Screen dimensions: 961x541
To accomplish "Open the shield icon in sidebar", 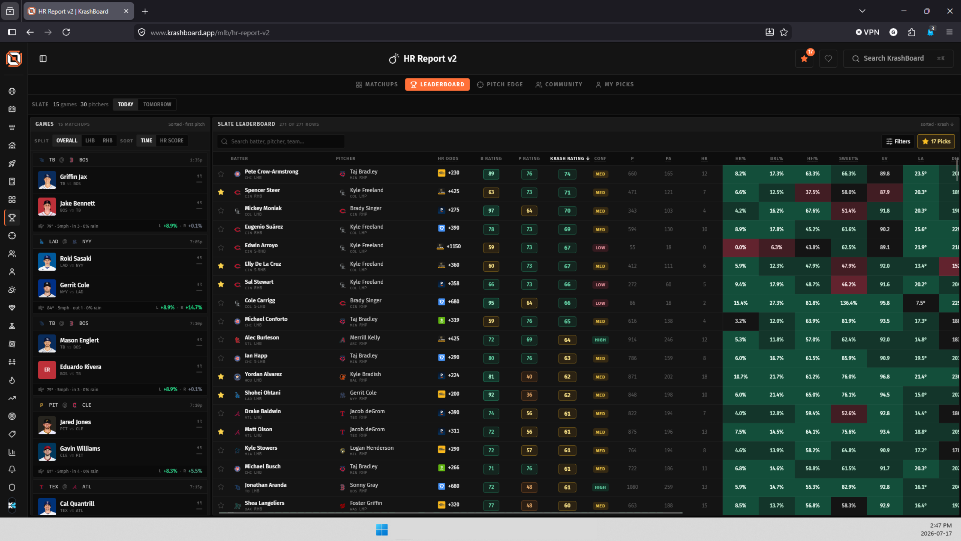I will [12, 487].
